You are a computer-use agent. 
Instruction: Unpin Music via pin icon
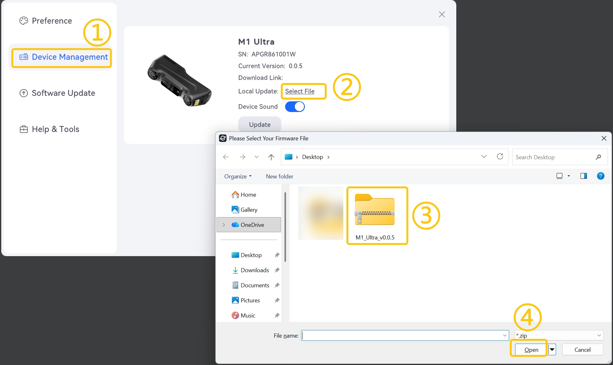click(x=277, y=315)
